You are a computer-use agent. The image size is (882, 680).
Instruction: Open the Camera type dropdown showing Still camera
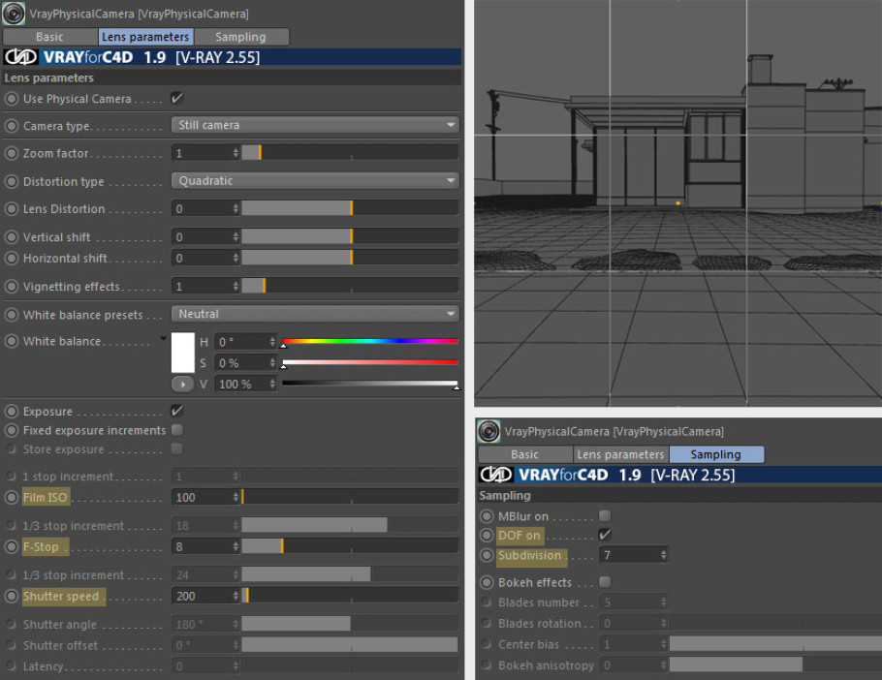point(315,125)
